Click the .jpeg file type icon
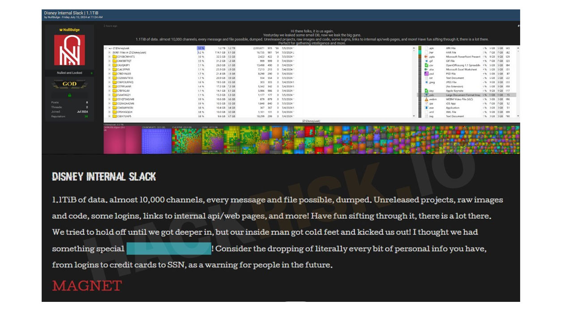The height and width of the screenshot is (322, 573). coord(427,82)
